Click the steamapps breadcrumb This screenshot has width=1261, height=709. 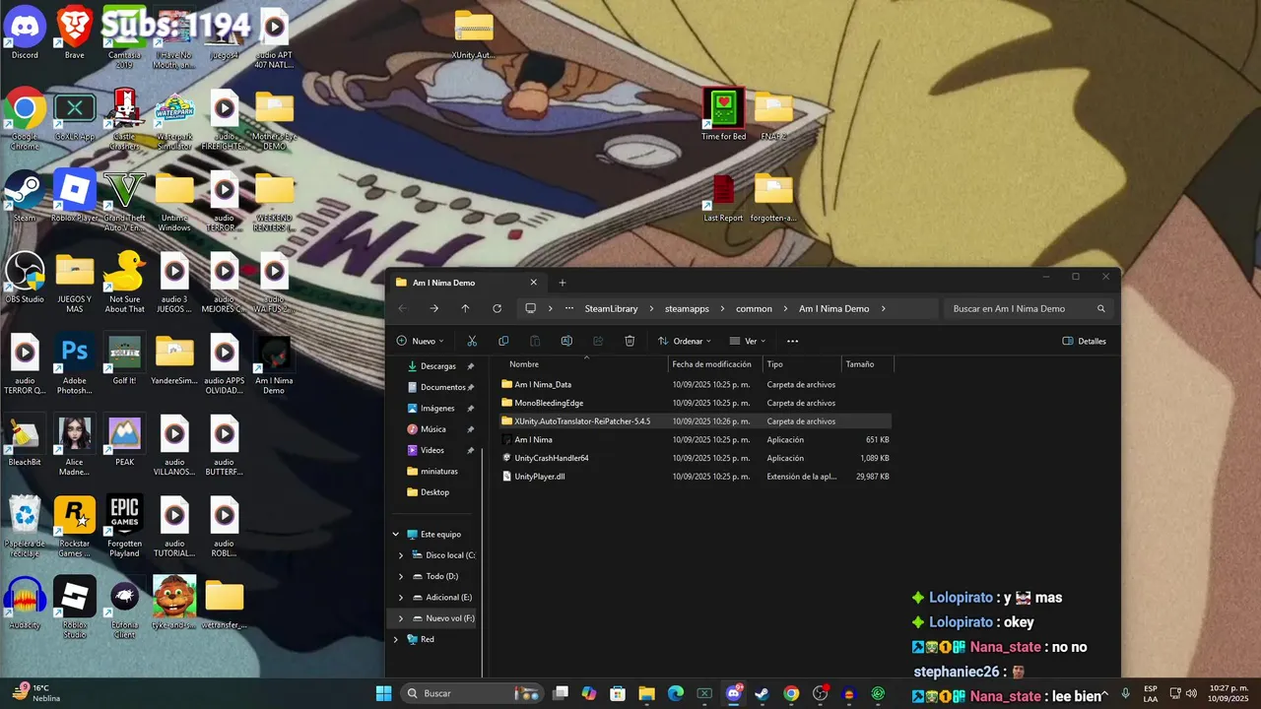click(687, 308)
